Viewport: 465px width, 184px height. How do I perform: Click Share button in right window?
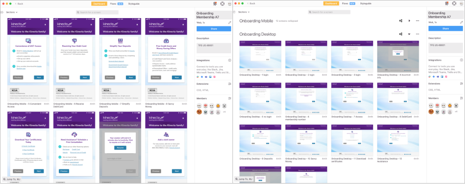pyautogui.click(x=445, y=29)
